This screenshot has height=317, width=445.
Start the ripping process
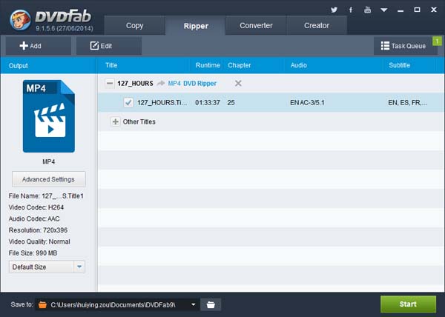[408, 304]
